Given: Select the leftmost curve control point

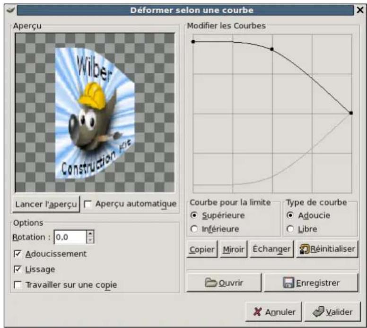Looking at the screenshot, I should tap(193, 42).
